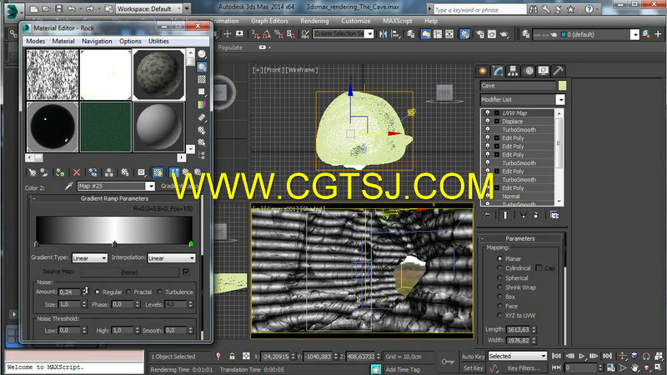Select Spherical mapping option
The width and height of the screenshot is (667, 375).
point(499,277)
